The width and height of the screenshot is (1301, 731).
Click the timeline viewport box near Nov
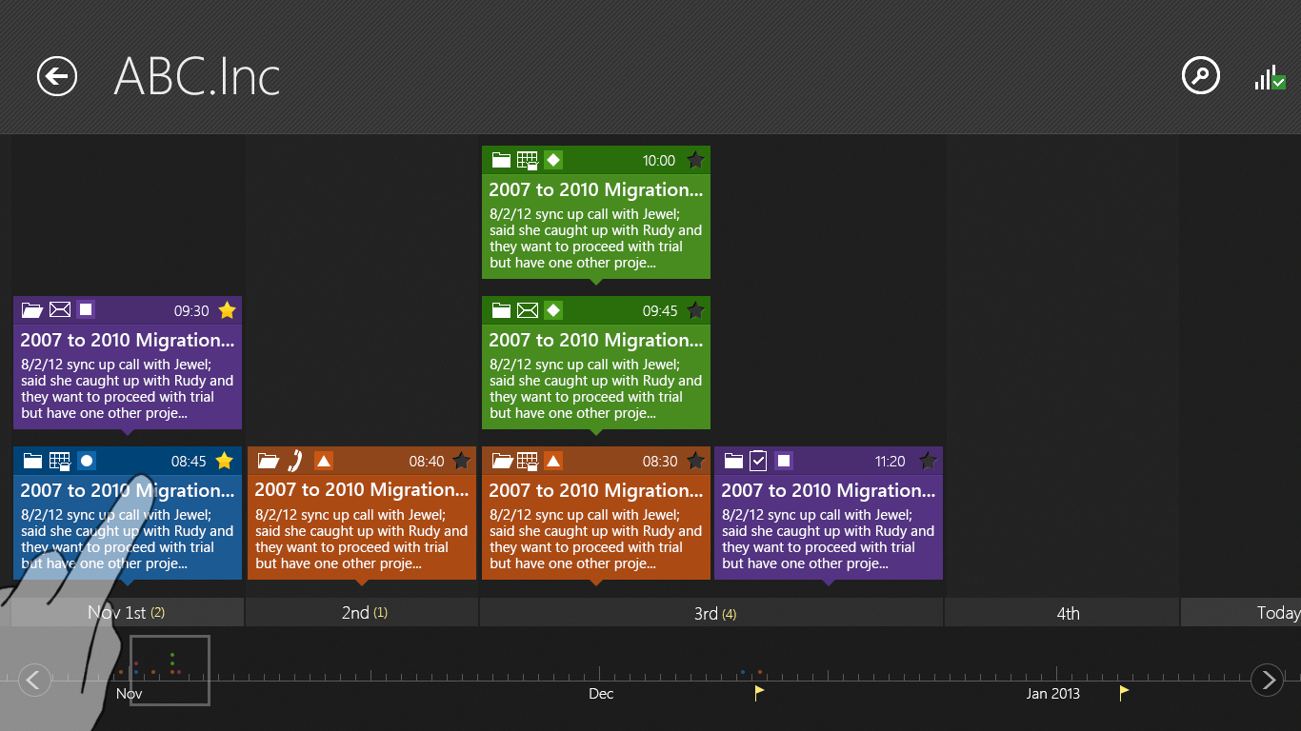coord(170,670)
